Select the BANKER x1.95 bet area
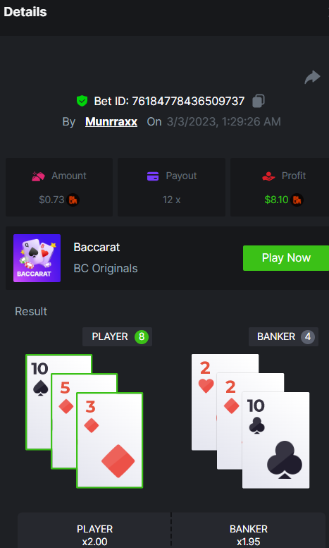 (x=249, y=530)
